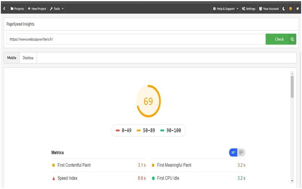Start a New Project

(x=37, y=9)
